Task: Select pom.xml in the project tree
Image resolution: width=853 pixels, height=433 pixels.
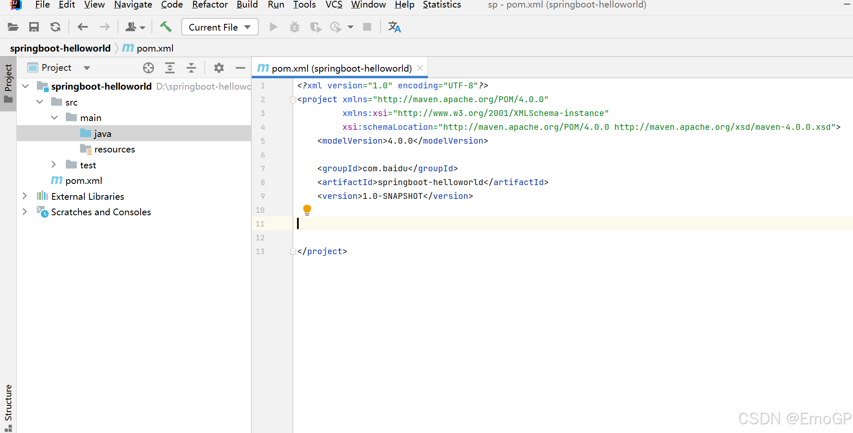Action: [134, 180]
